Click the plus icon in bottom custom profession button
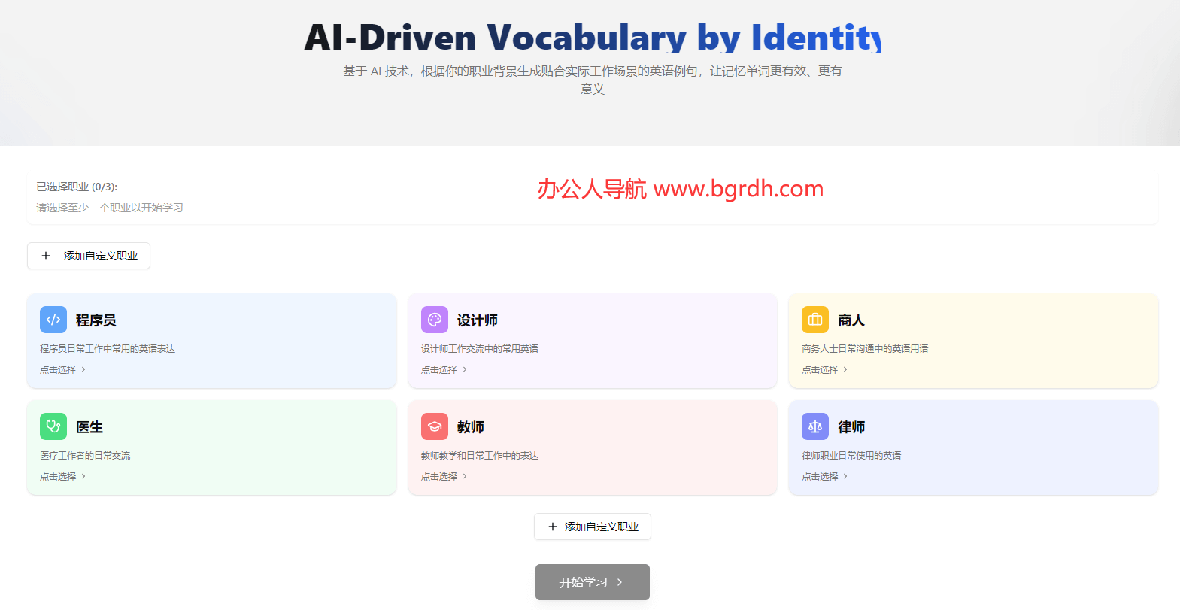1180x610 pixels. pyautogui.click(x=553, y=527)
